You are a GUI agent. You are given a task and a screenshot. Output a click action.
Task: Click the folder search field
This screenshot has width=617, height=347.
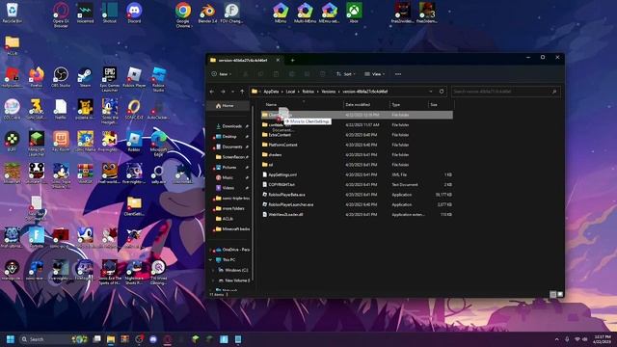[x=505, y=92]
